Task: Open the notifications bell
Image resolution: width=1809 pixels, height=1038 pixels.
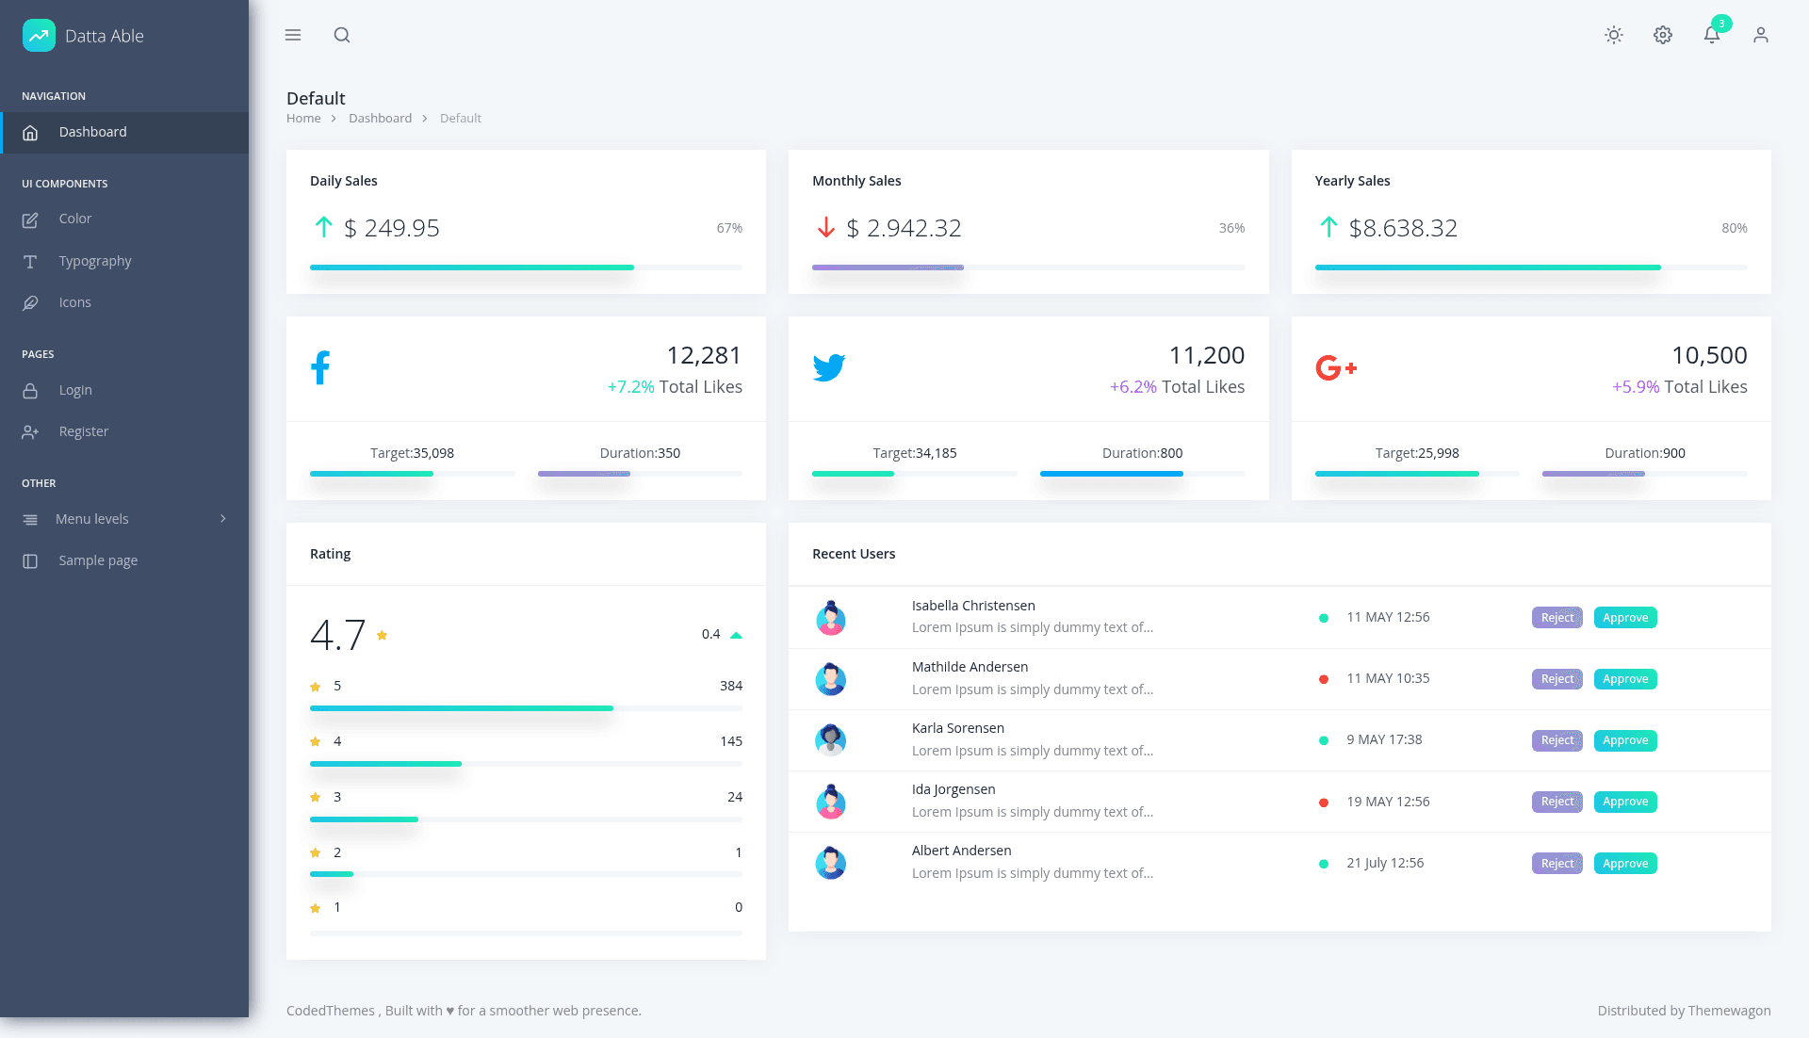Action: click(1712, 35)
